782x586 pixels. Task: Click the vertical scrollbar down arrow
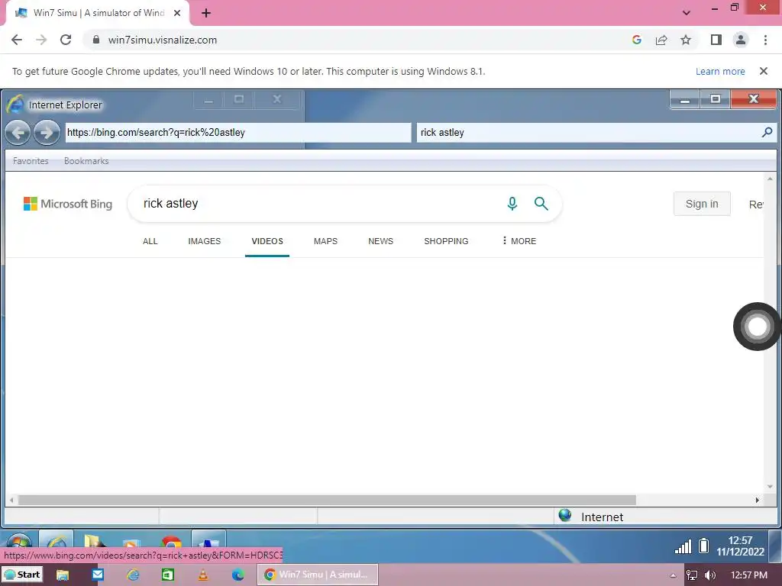pos(770,487)
